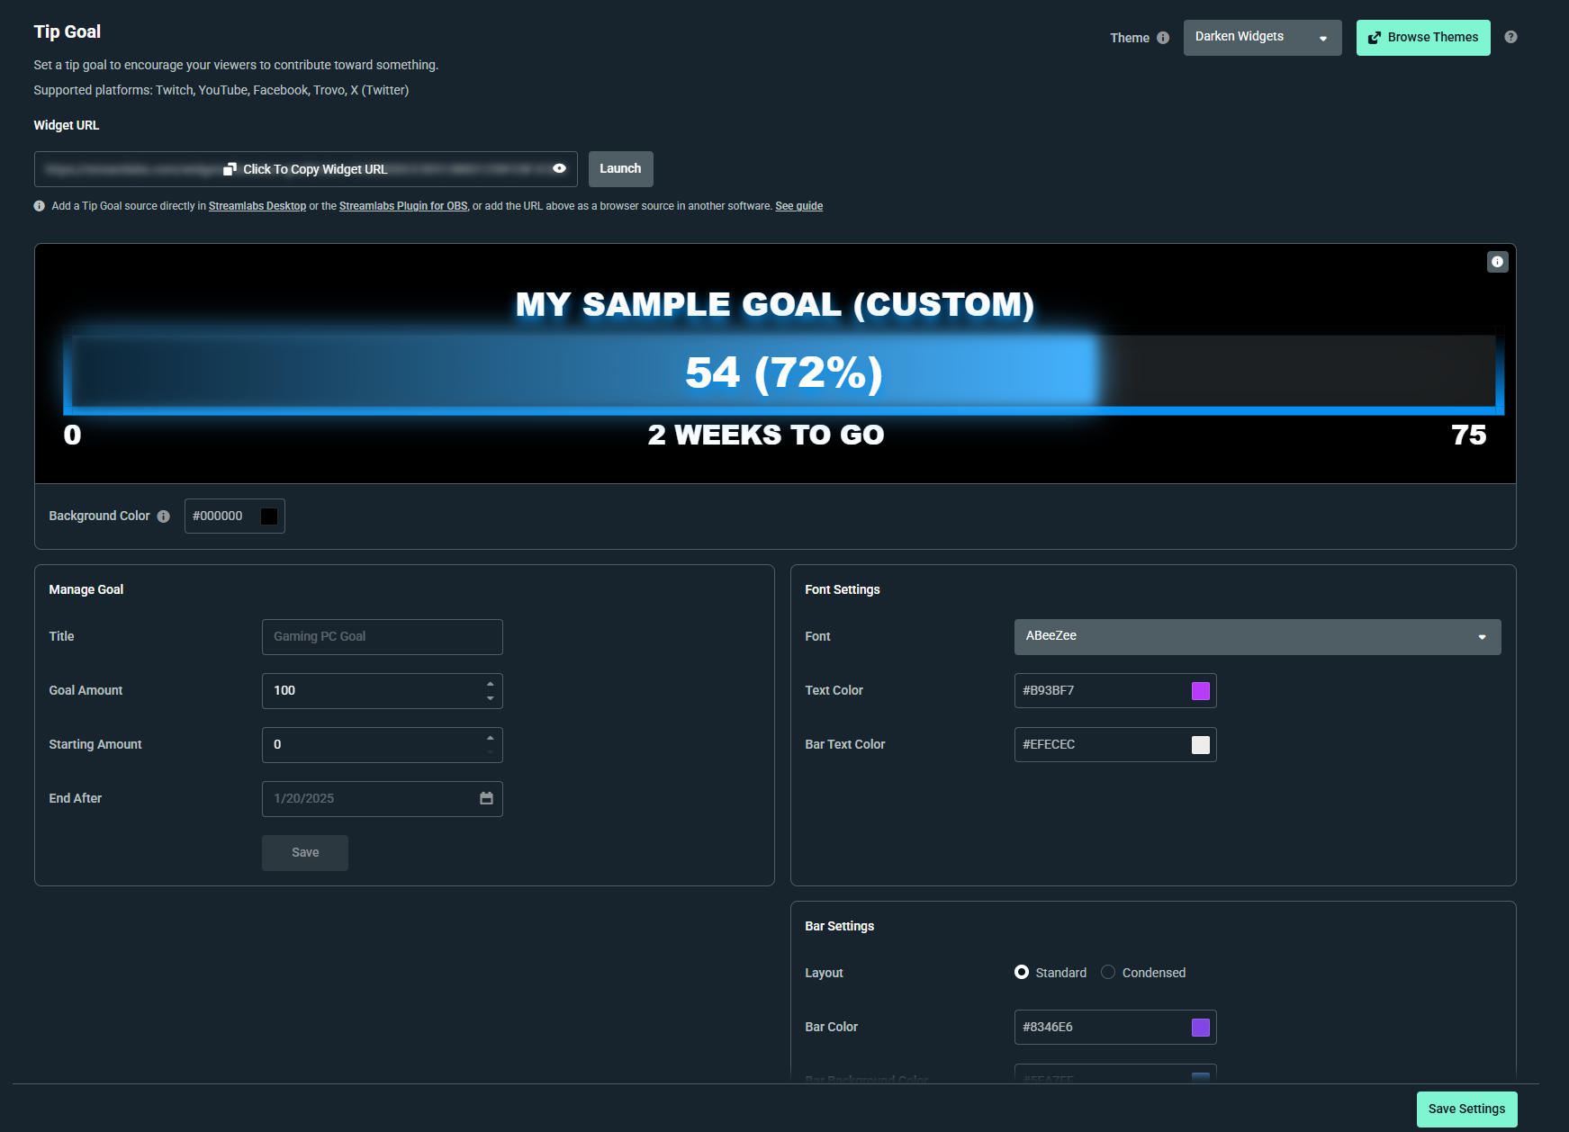Select the Standard layout radio button
The width and height of the screenshot is (1569, 1132).
click(x=1022, y=972)
